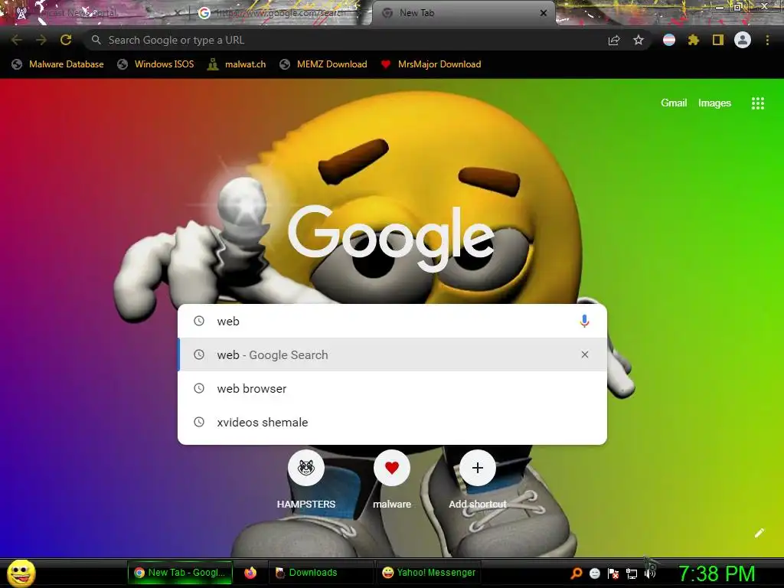
Task: Open the volume speaker tray icon
Action: tap(650, 573)
